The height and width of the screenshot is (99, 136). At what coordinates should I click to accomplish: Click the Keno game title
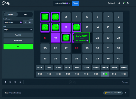point(7,93)
